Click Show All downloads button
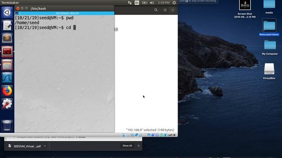Image resolution: width=282 pixels, height=158 pixels. tap(127, 146)
